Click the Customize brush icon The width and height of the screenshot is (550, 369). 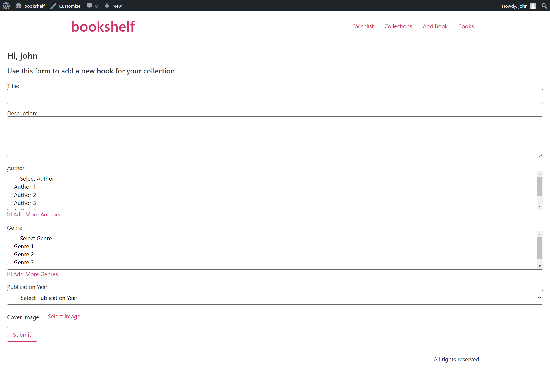click(53, 6)
